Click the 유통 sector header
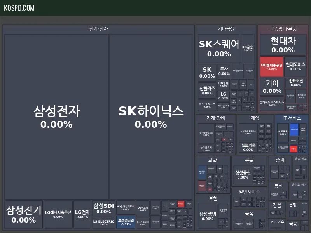Viewport: 311px width, 233px height. click(249, 160)
